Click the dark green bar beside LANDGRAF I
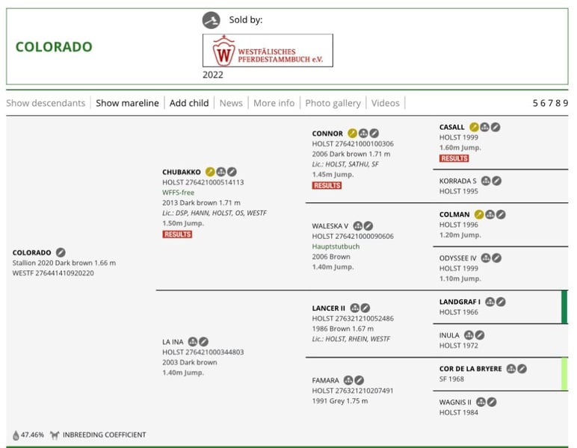This screenshot has height=448, width=577. click(564, 307)
